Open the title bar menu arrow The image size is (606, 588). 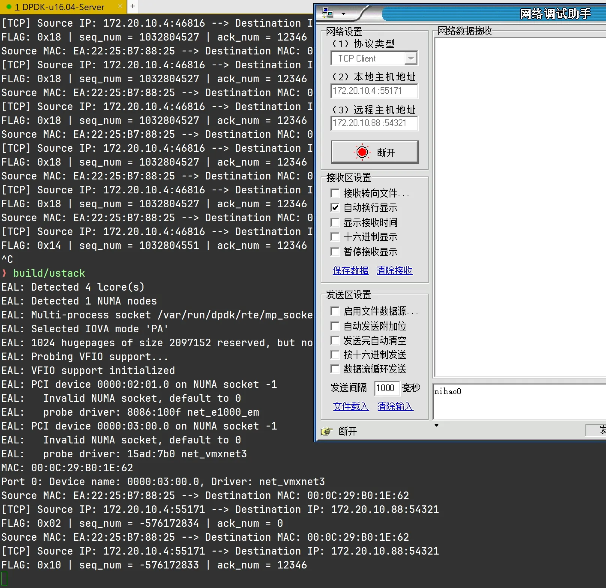pyautogui.click(x=343, y=14)
